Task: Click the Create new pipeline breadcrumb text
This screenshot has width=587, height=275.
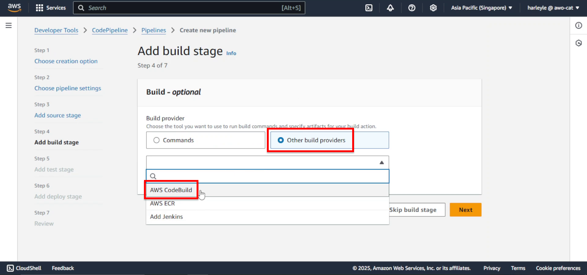Action: (x=208, y=30)
